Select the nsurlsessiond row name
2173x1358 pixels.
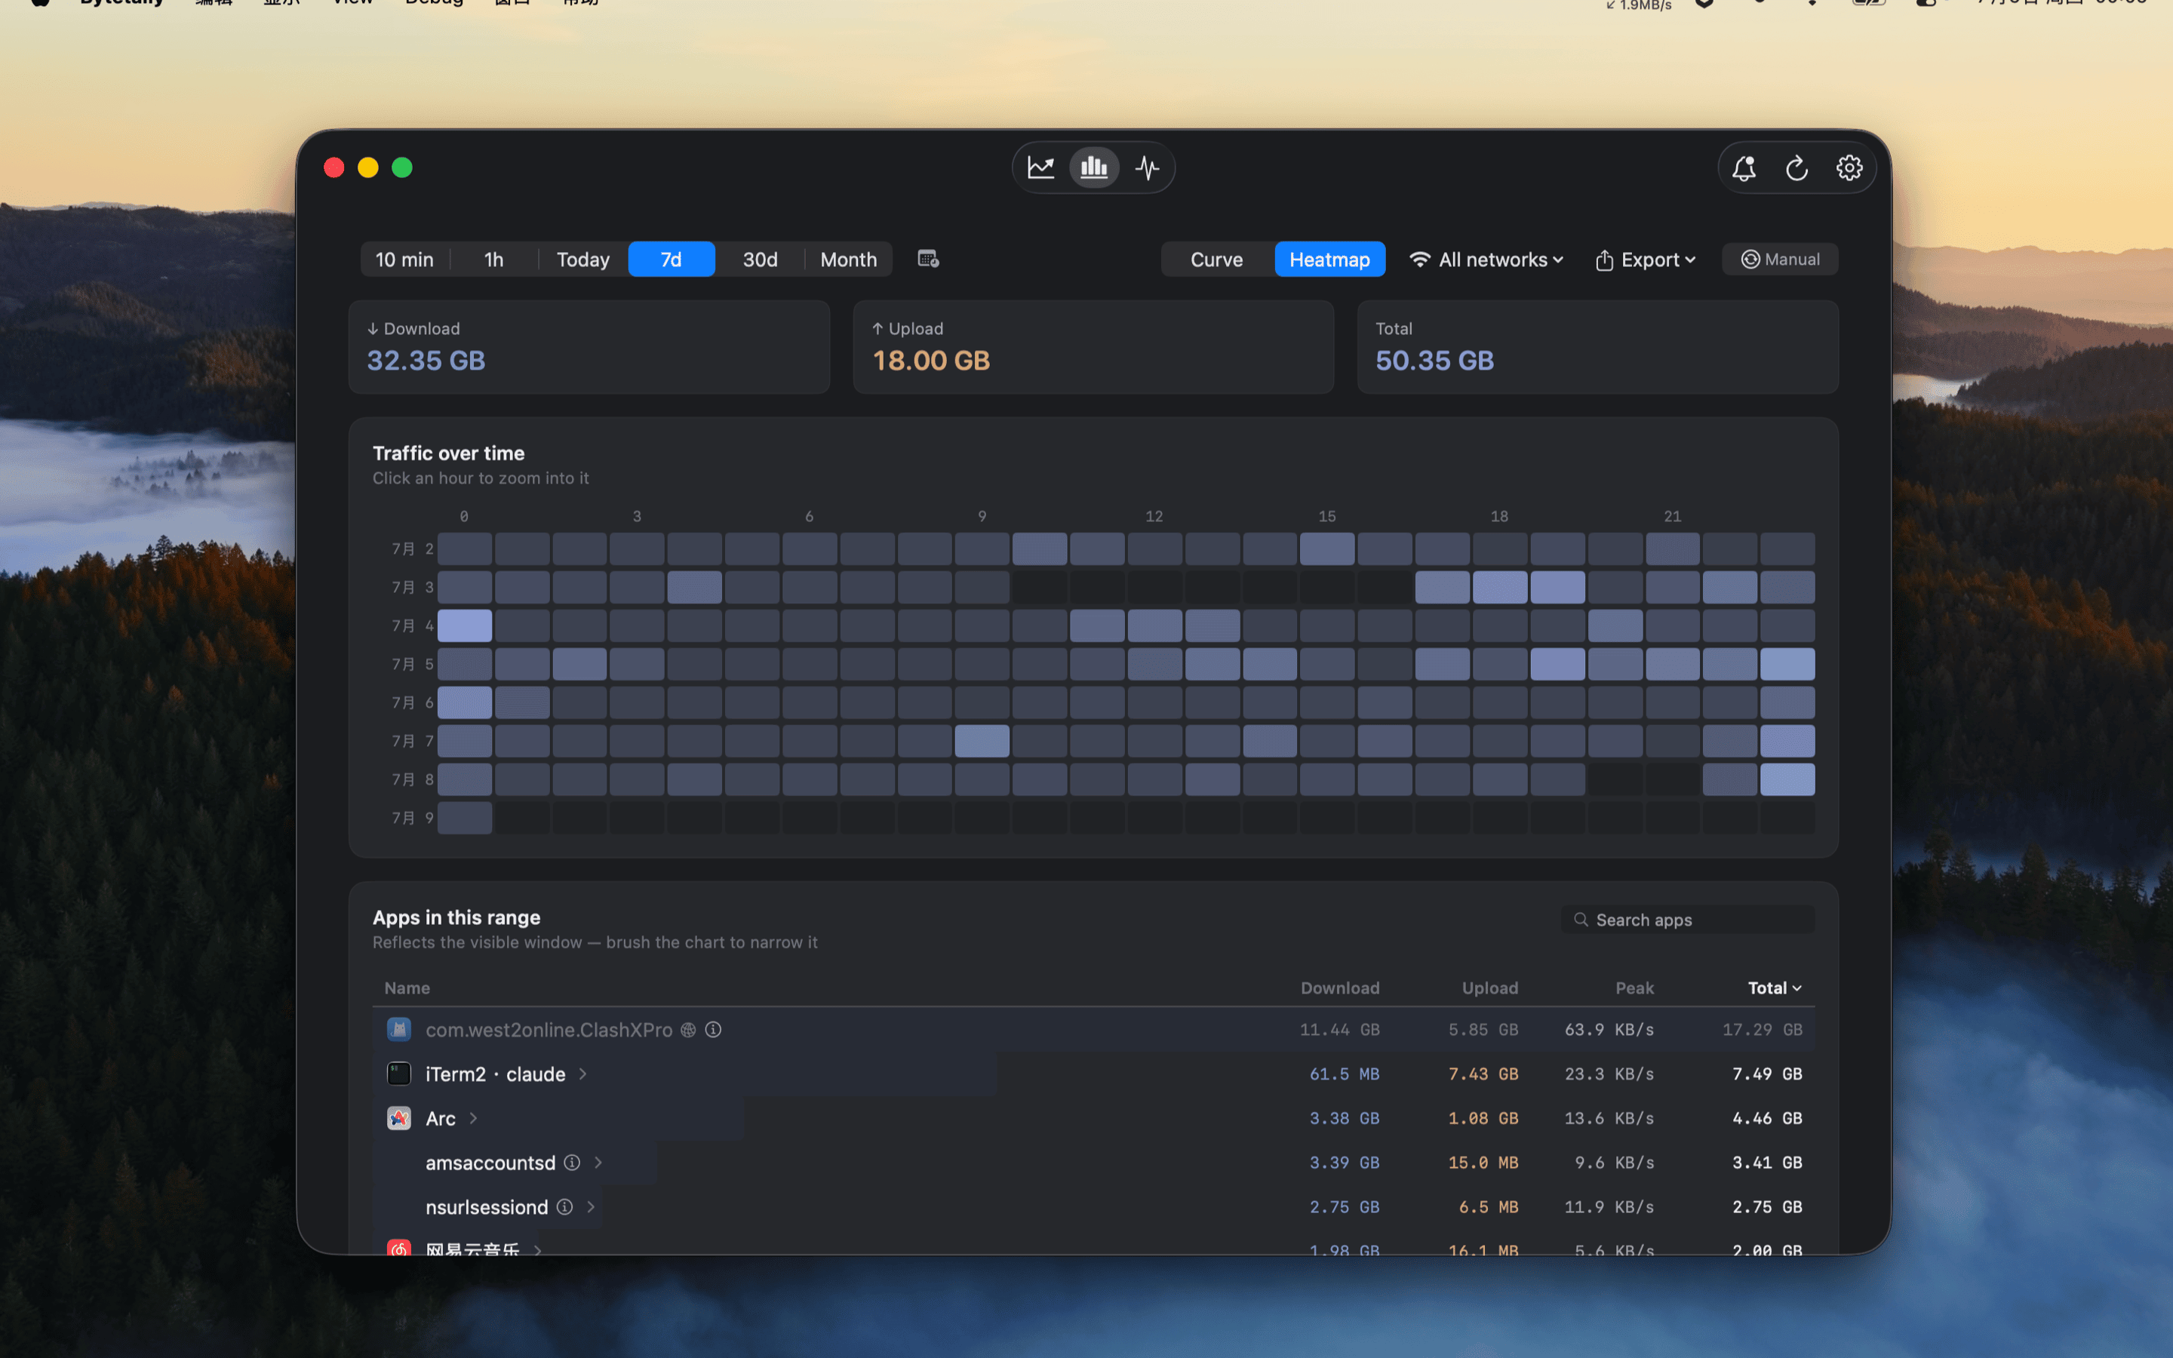[487, 1206]
